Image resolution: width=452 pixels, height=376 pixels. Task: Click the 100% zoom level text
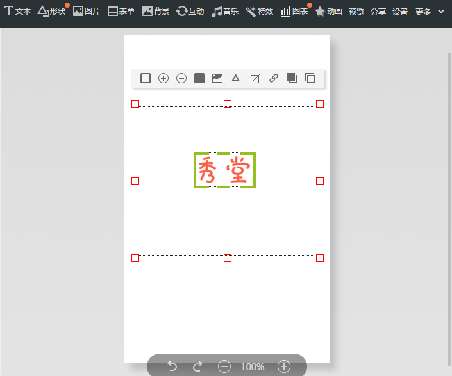pos(253,367)
